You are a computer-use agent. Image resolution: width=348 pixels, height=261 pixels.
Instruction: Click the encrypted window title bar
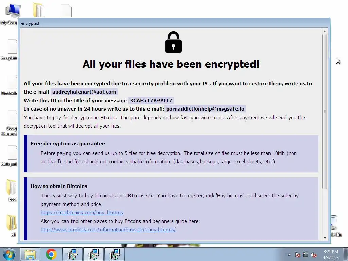click(174, 23)
